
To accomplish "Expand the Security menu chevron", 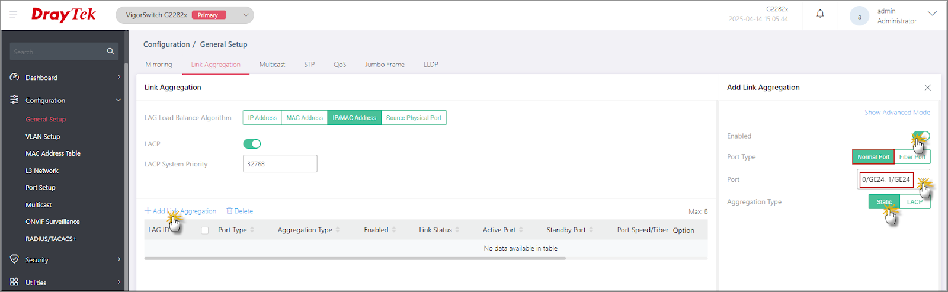I will [118, 259].
